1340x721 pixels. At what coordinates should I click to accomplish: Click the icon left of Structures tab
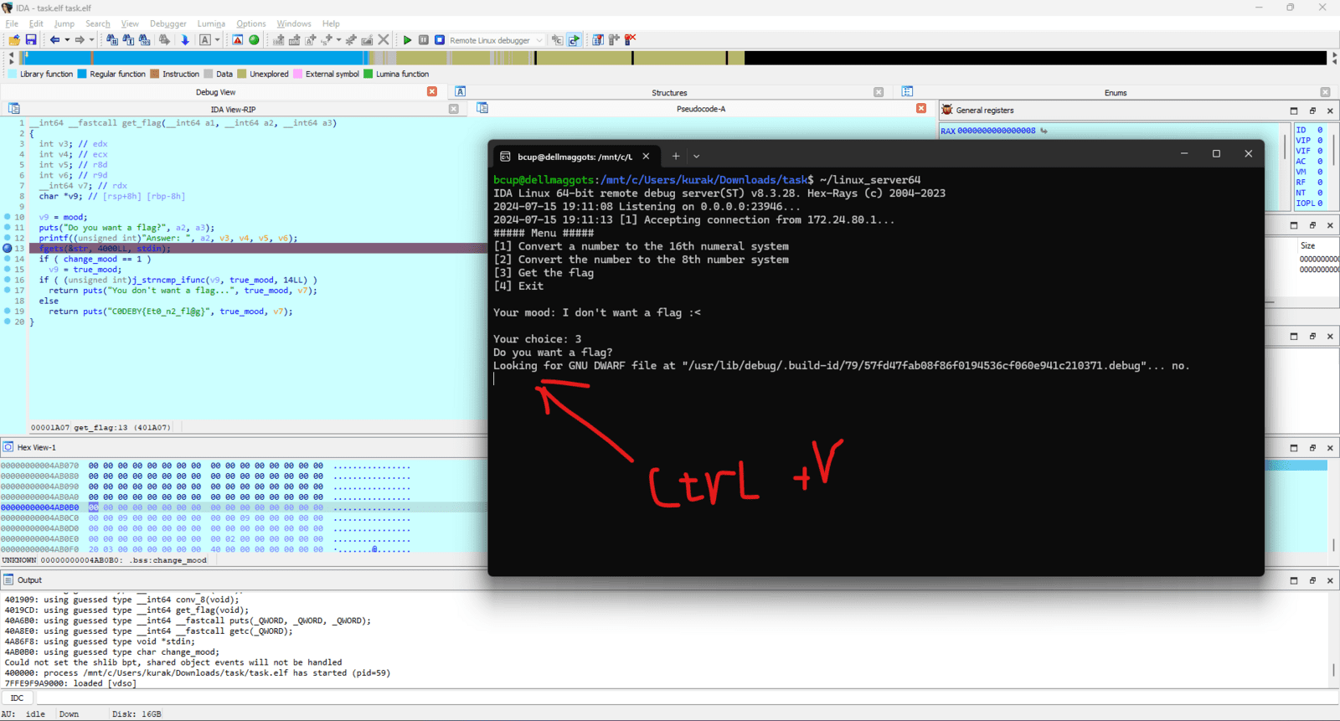click(461, 91)
